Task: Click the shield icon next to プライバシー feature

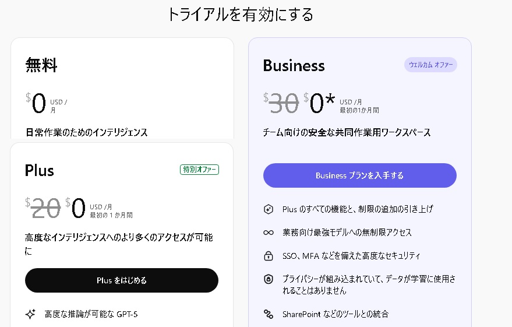Action: tap(269, 279)
